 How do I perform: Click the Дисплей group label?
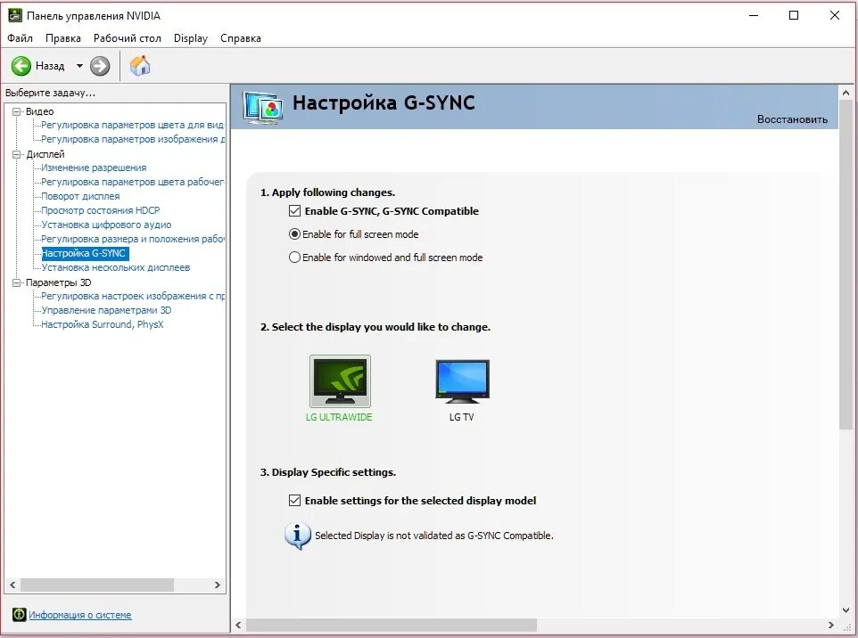(45, 154)
